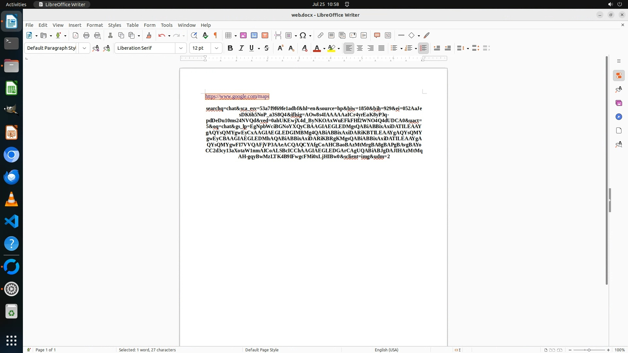Click the google.com/maps hyperlink in the document

[x=237, y=96]
